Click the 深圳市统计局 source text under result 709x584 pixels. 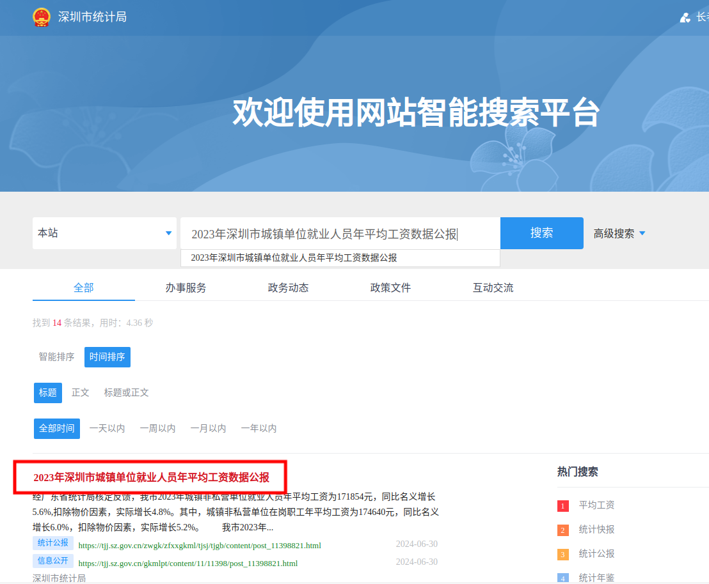(60, 578)
